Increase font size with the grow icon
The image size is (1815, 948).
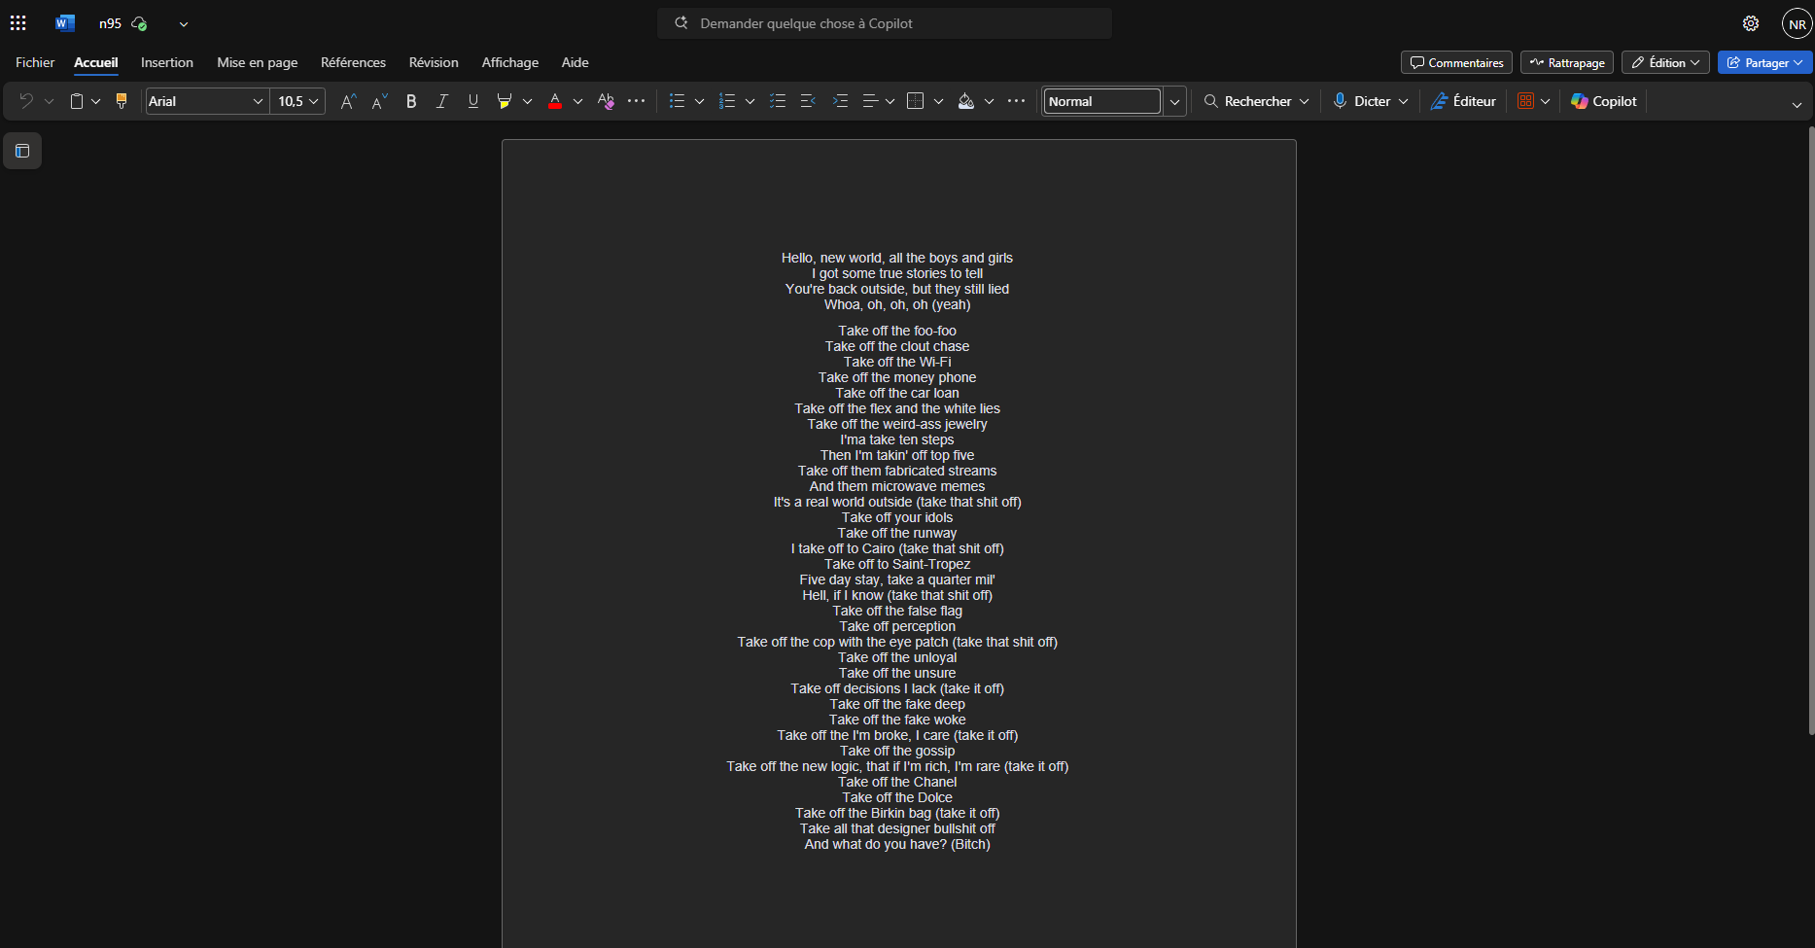click(x=348, y=101)
